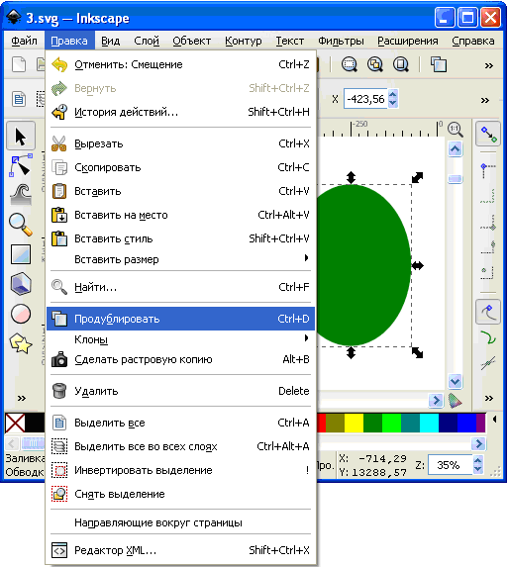
Task: Choose Удалить menu entry
Action: 180,391
